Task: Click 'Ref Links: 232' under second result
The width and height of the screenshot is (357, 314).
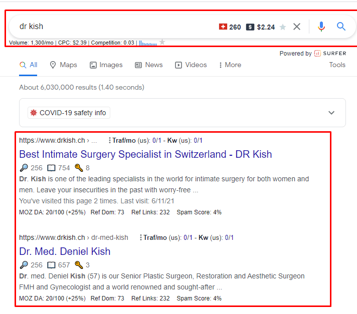Action: coord(150,298)
